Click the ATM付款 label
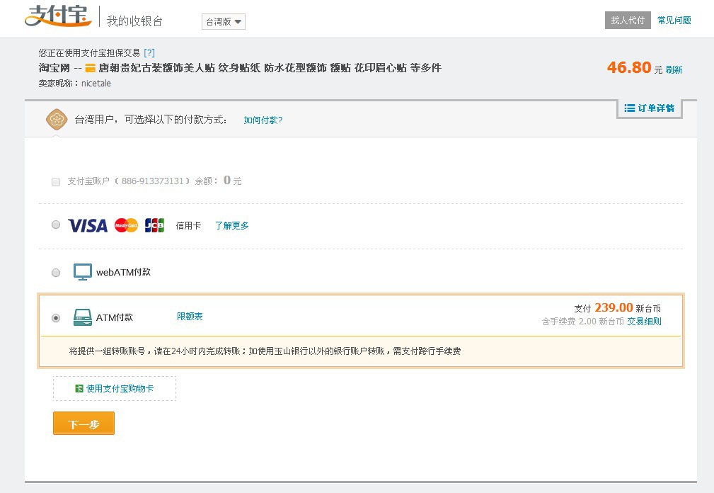714x493 pixels. pyautogui.click(x=115, y=317)
